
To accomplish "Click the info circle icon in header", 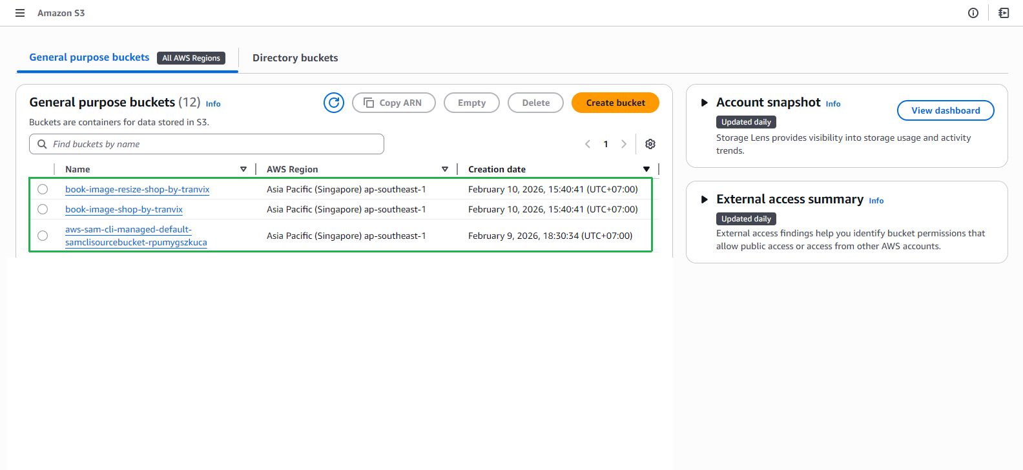I will (x=973, y=13).
